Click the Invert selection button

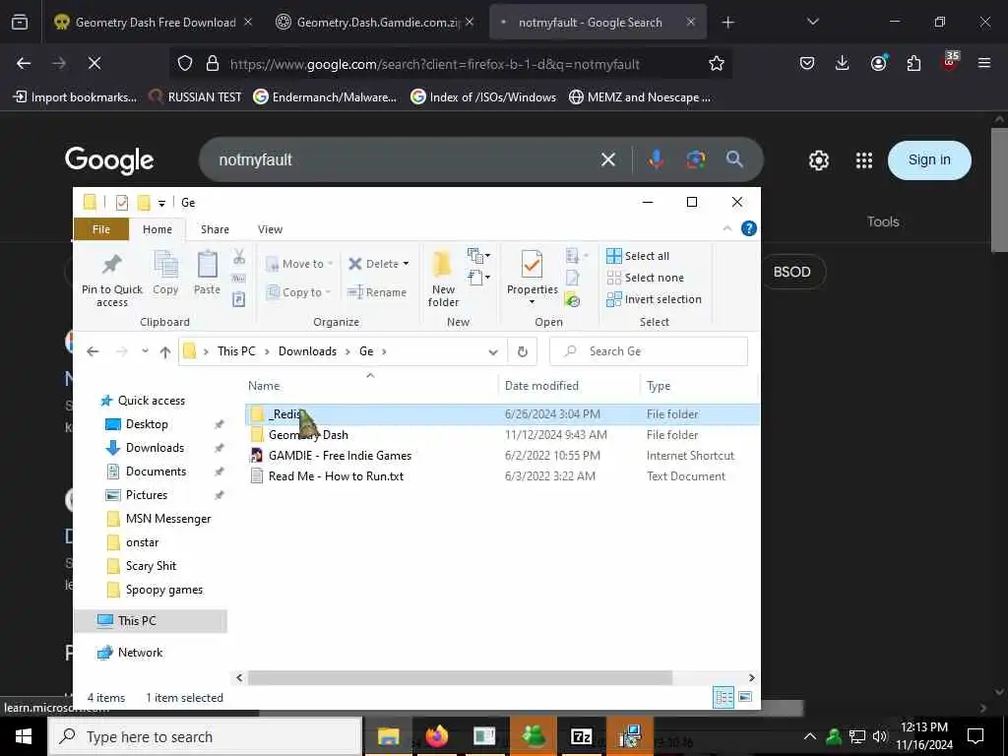click(654, 299)
